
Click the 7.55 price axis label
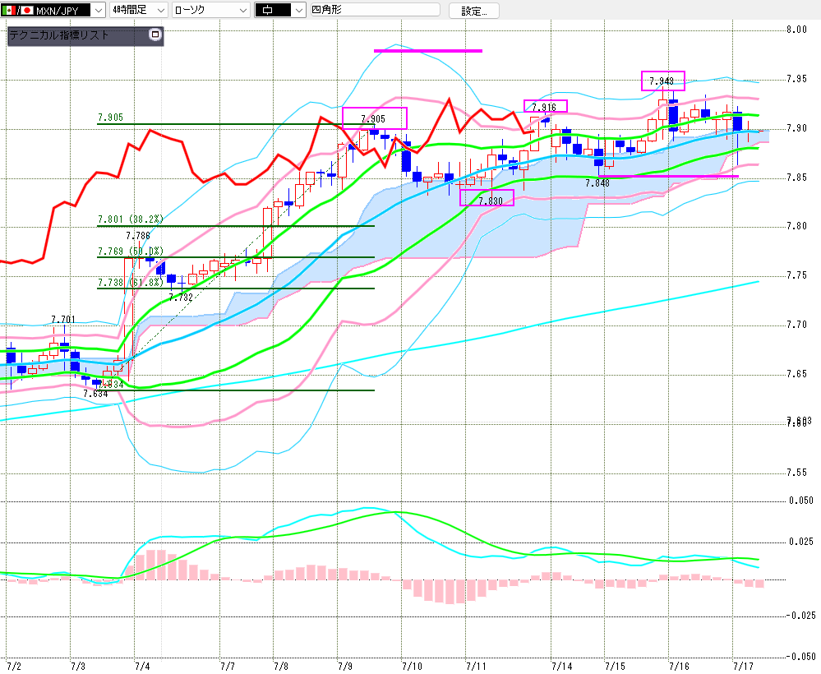[x=797, y=473]
